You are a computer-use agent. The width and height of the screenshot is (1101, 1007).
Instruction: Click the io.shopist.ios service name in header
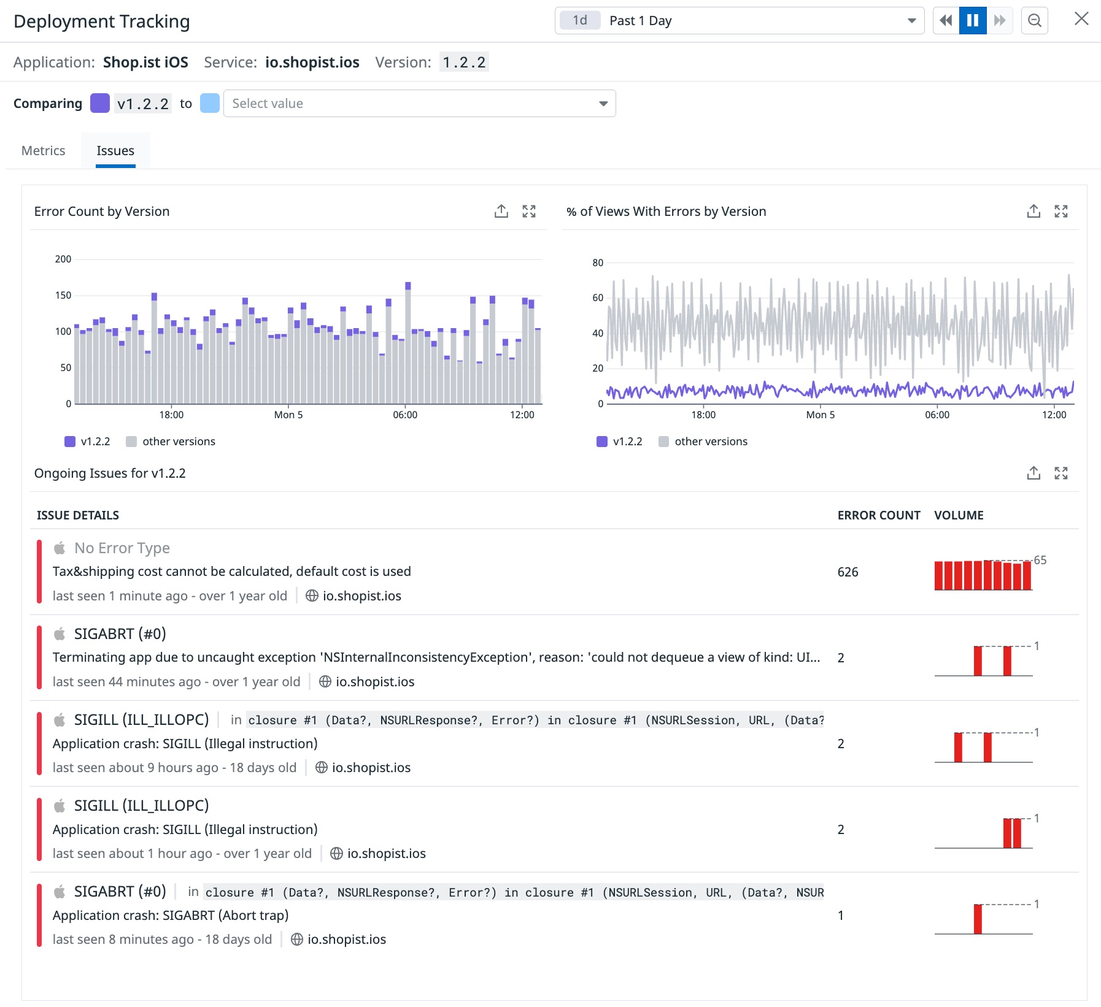312,62
